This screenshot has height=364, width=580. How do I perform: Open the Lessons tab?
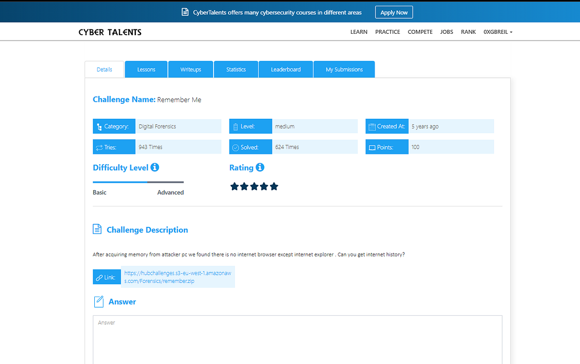click(146, 70)
